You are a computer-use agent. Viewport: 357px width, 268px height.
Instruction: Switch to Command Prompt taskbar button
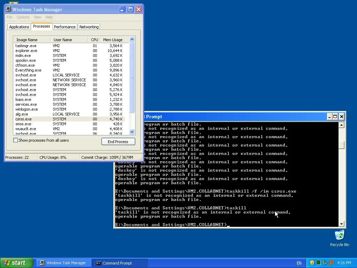click(120, 263)
